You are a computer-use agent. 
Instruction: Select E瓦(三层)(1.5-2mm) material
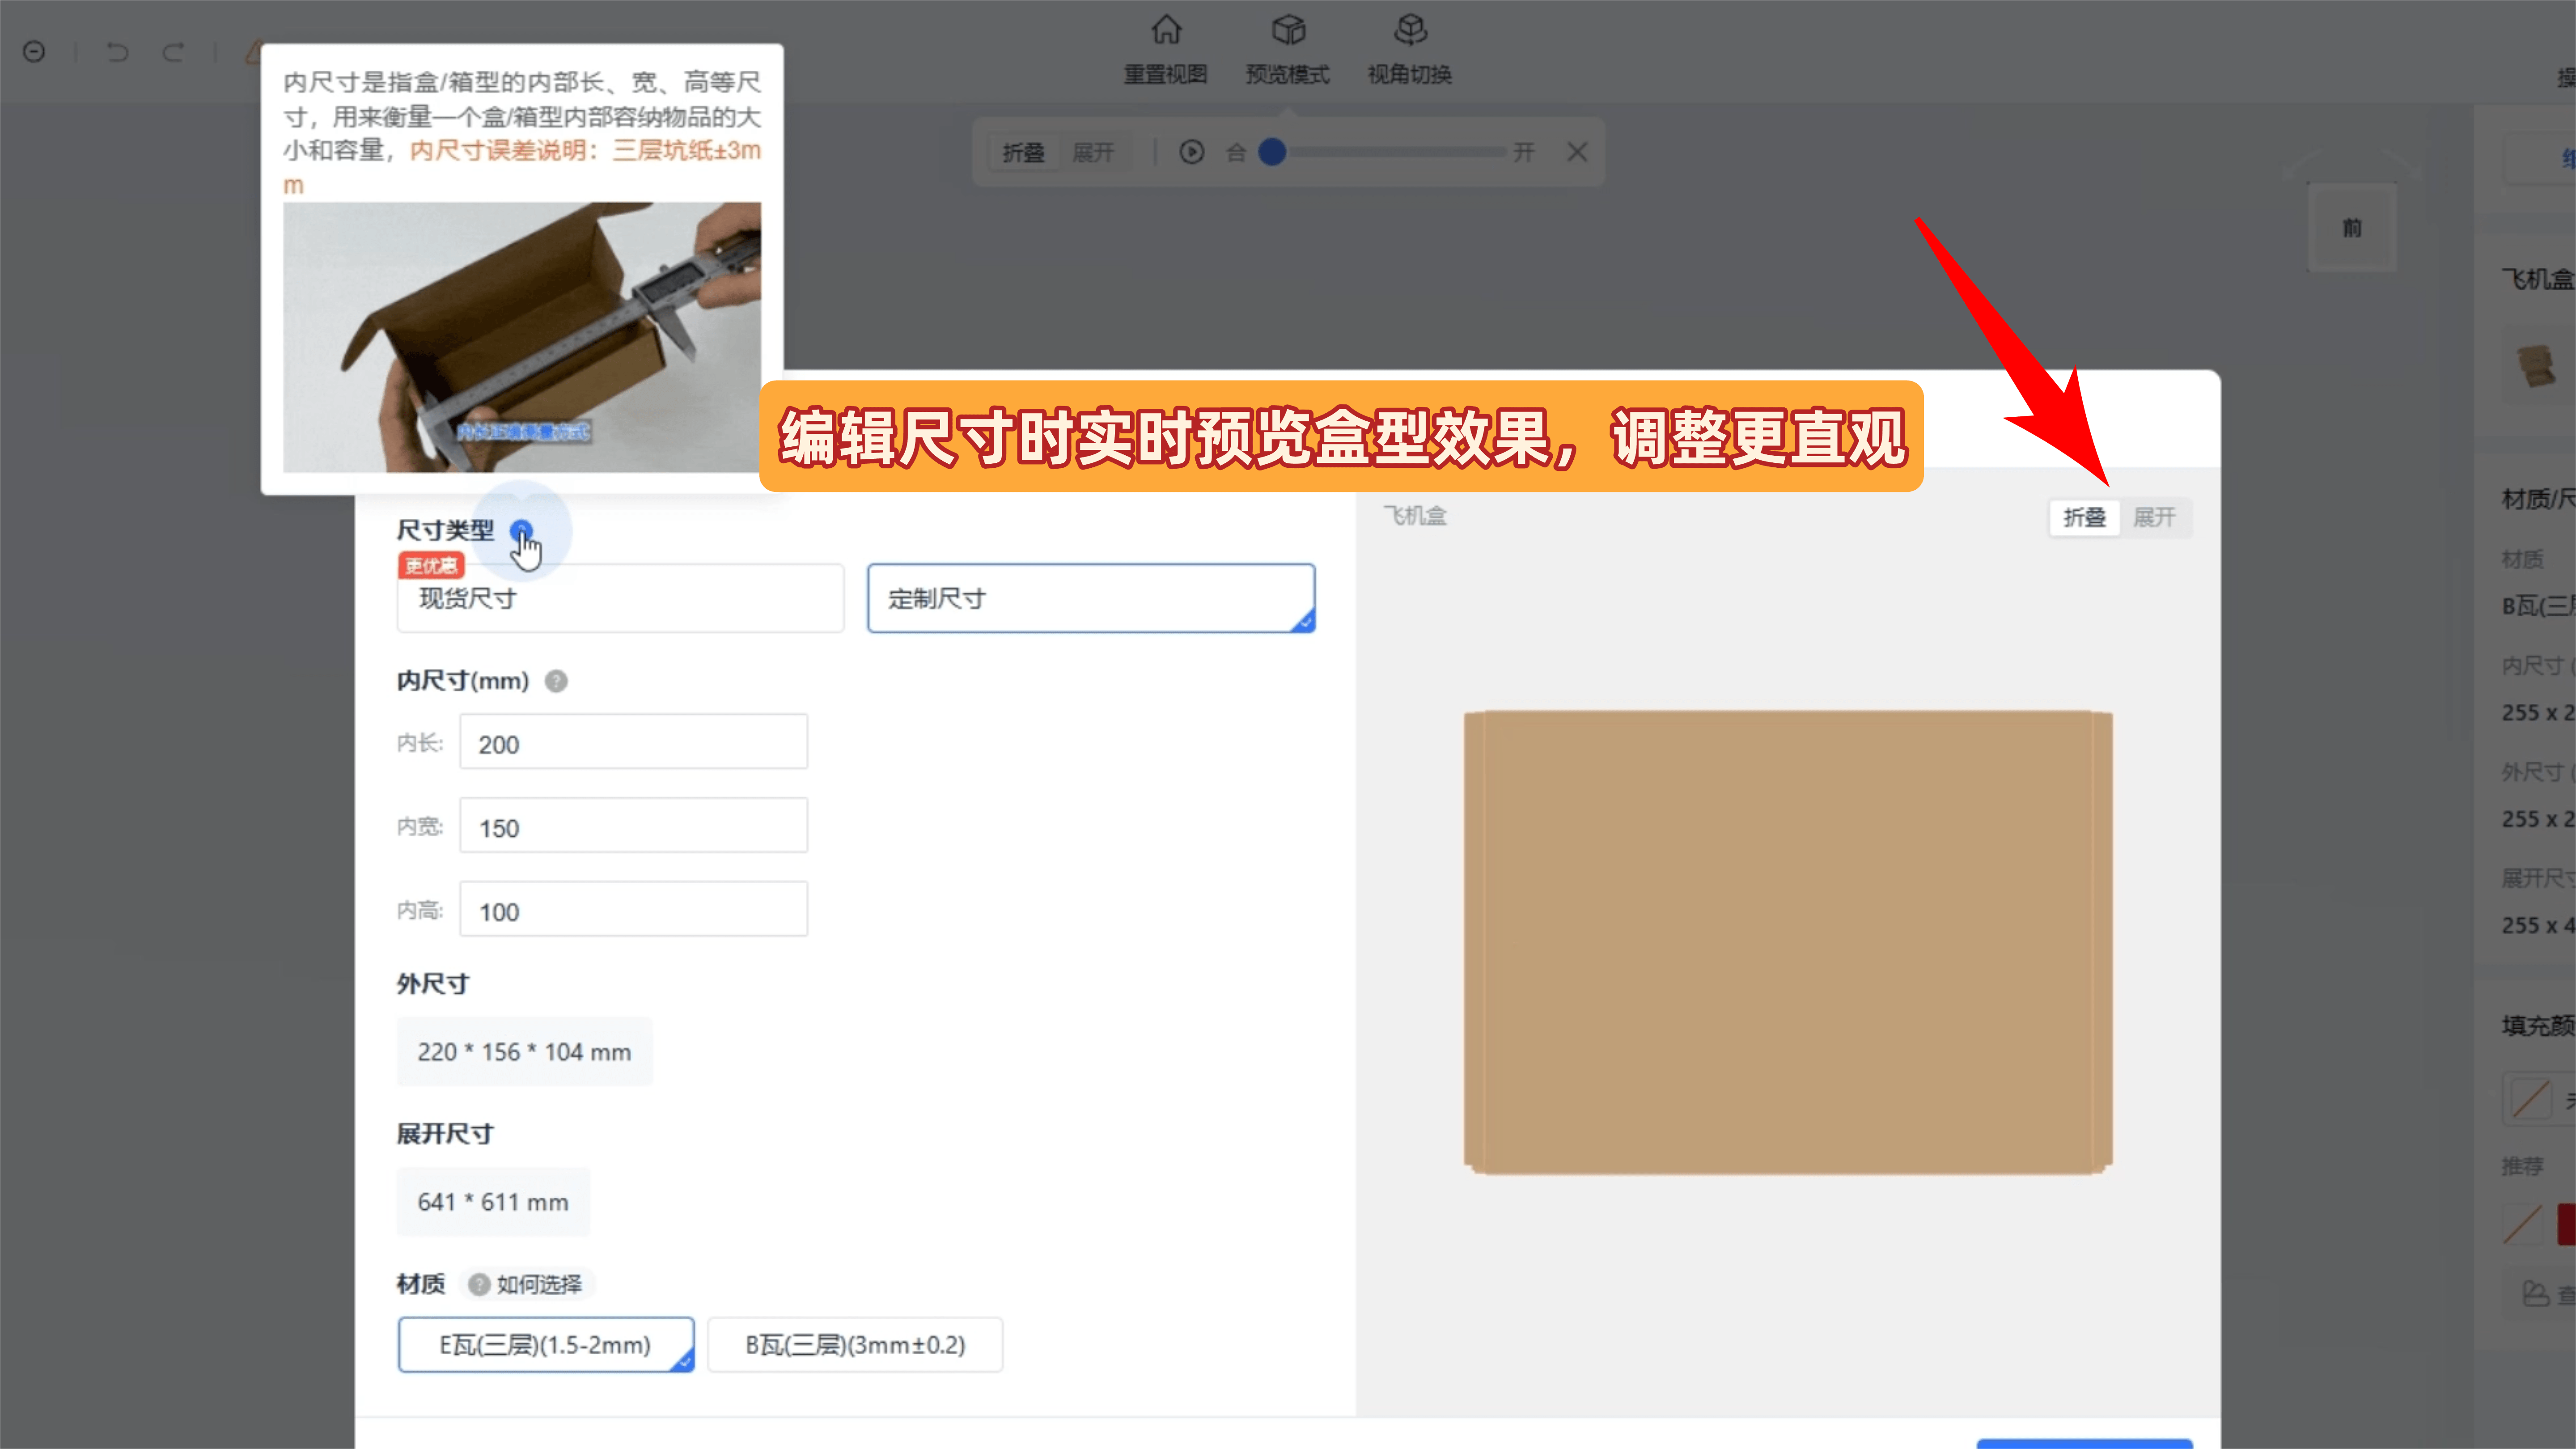(x=546, y=1344)
